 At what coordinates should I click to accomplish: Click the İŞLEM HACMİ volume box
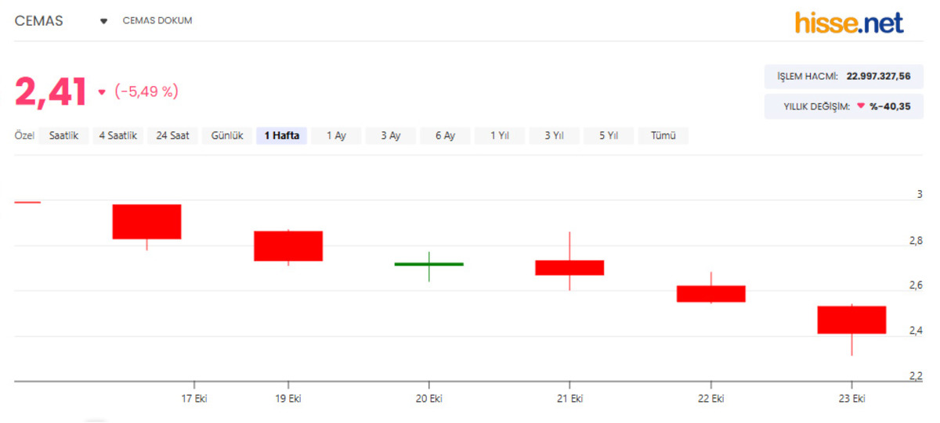(843, 76)
